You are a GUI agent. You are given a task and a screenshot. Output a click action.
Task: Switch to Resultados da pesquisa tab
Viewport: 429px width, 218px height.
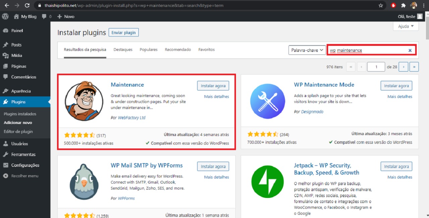[x=85, y=50]
